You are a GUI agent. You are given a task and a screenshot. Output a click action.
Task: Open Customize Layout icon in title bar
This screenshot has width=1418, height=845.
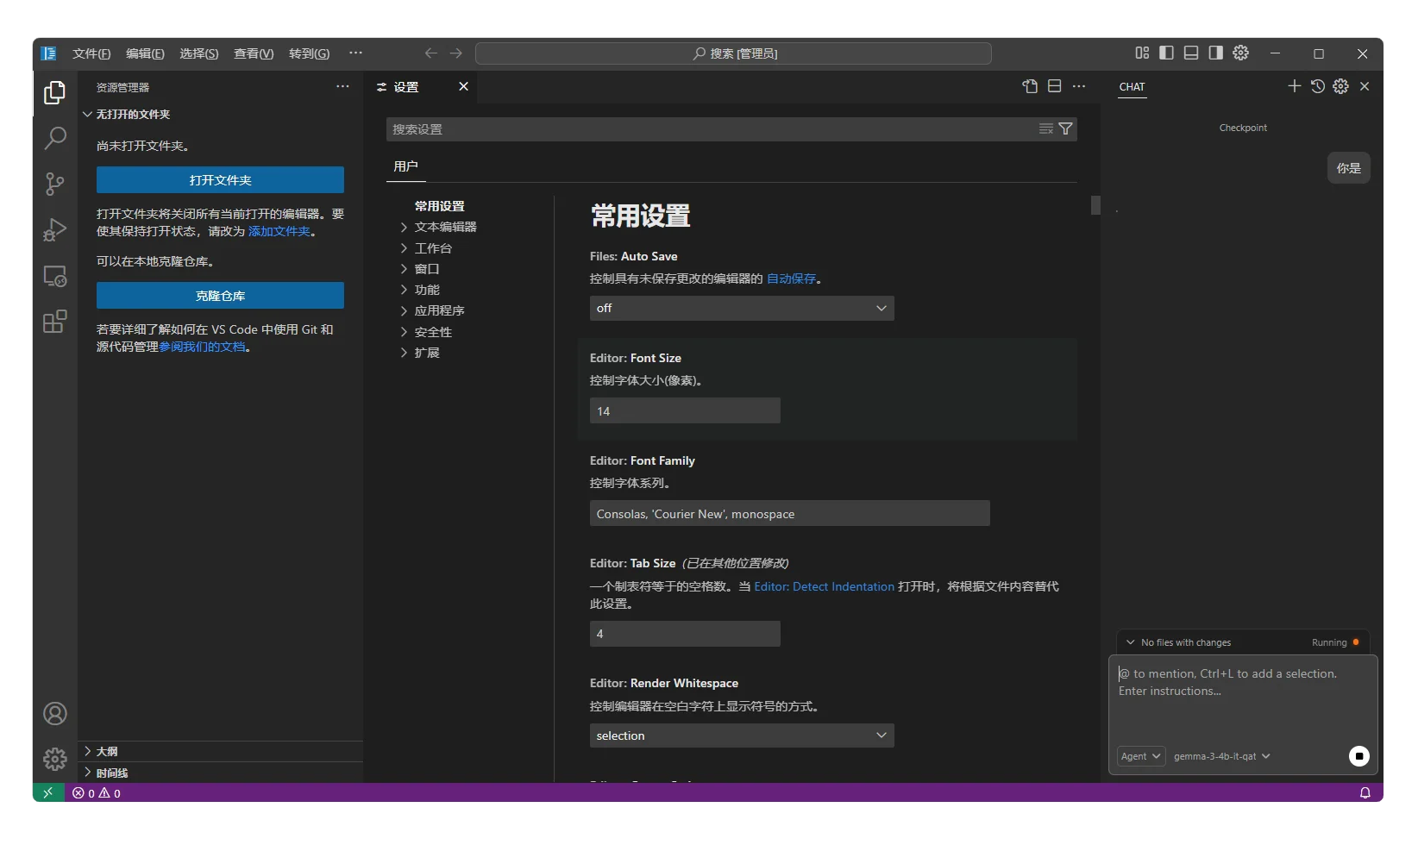tap(1142, 53)
